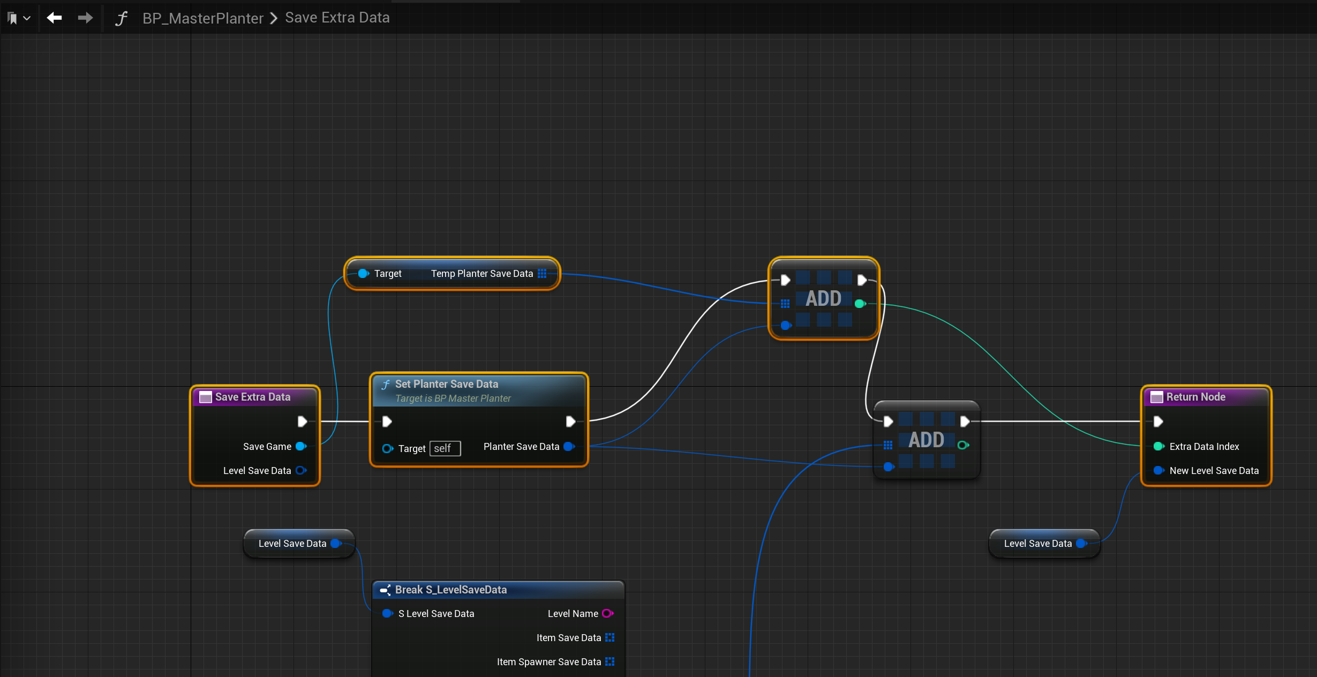This screenshot has height=677, width=1317.
Task: Click Temp Planter Save Data array pin
Action: coord(542,274)
